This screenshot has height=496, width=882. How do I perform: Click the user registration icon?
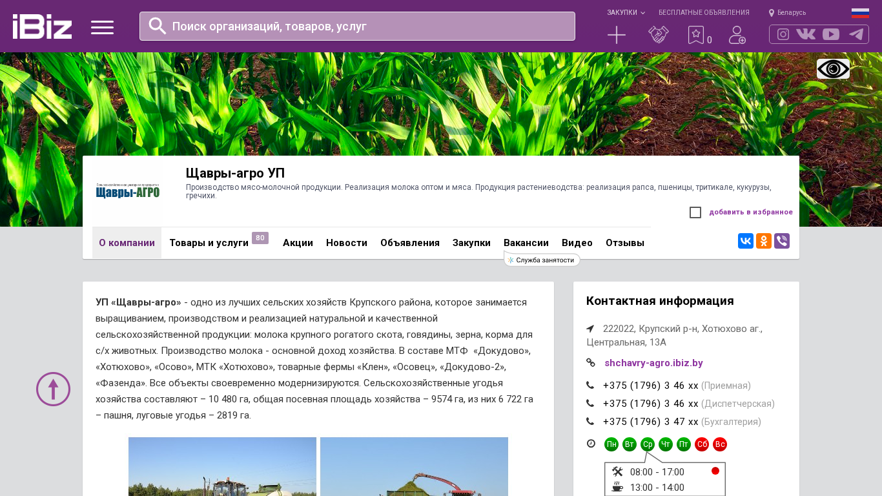point(737,35)
